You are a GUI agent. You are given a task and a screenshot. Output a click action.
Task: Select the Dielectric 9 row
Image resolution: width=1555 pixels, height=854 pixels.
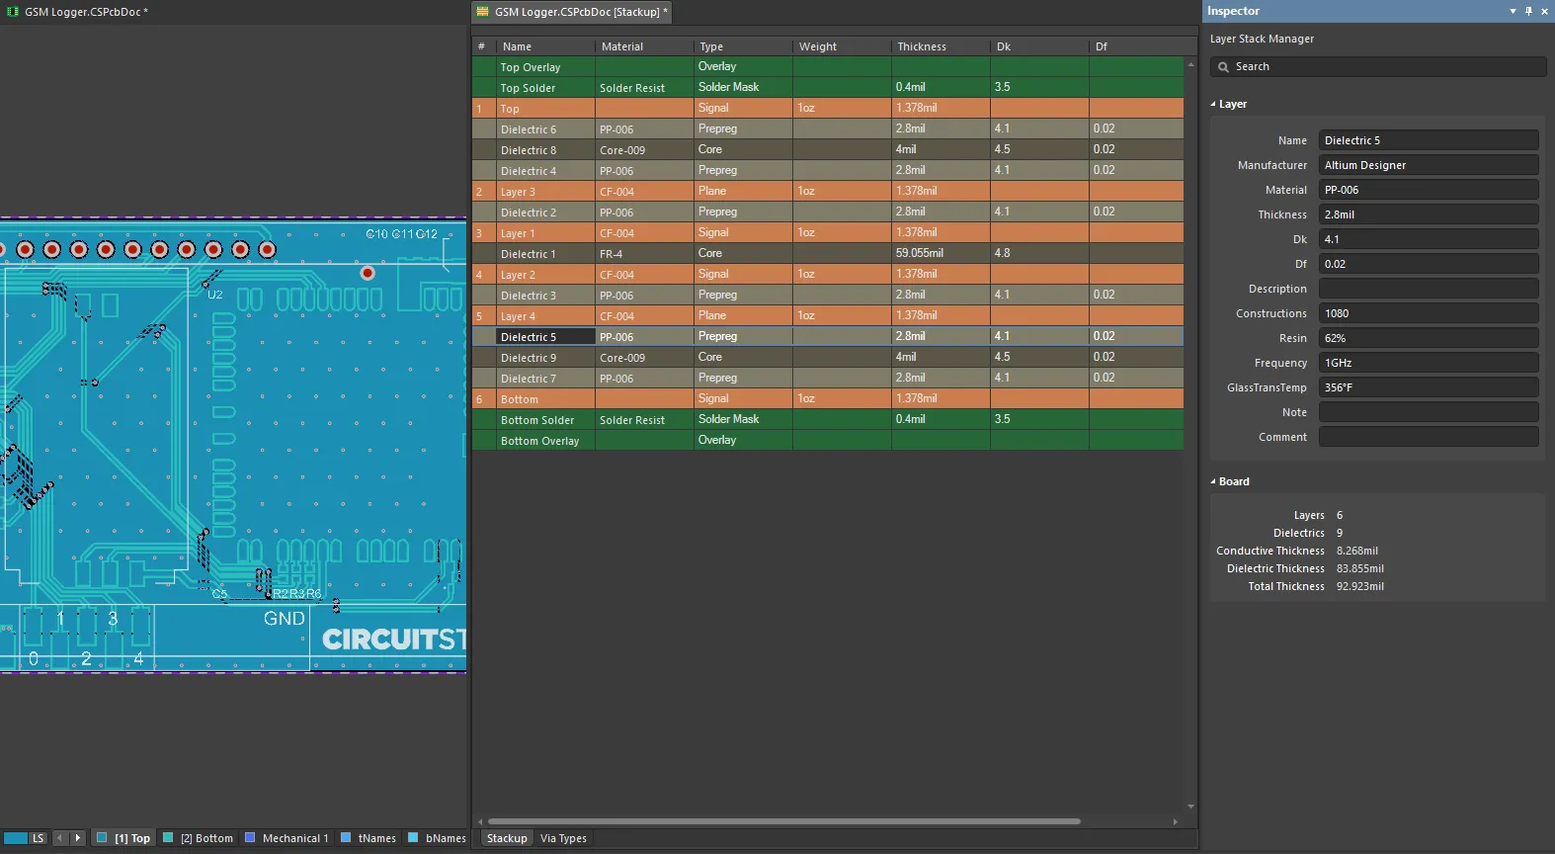(828, 358)
